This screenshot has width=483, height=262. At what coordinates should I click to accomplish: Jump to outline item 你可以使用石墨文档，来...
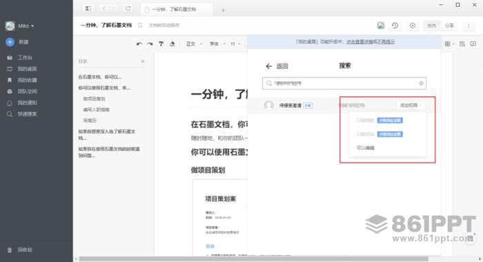pyautogui.click(x=104, y=88)
